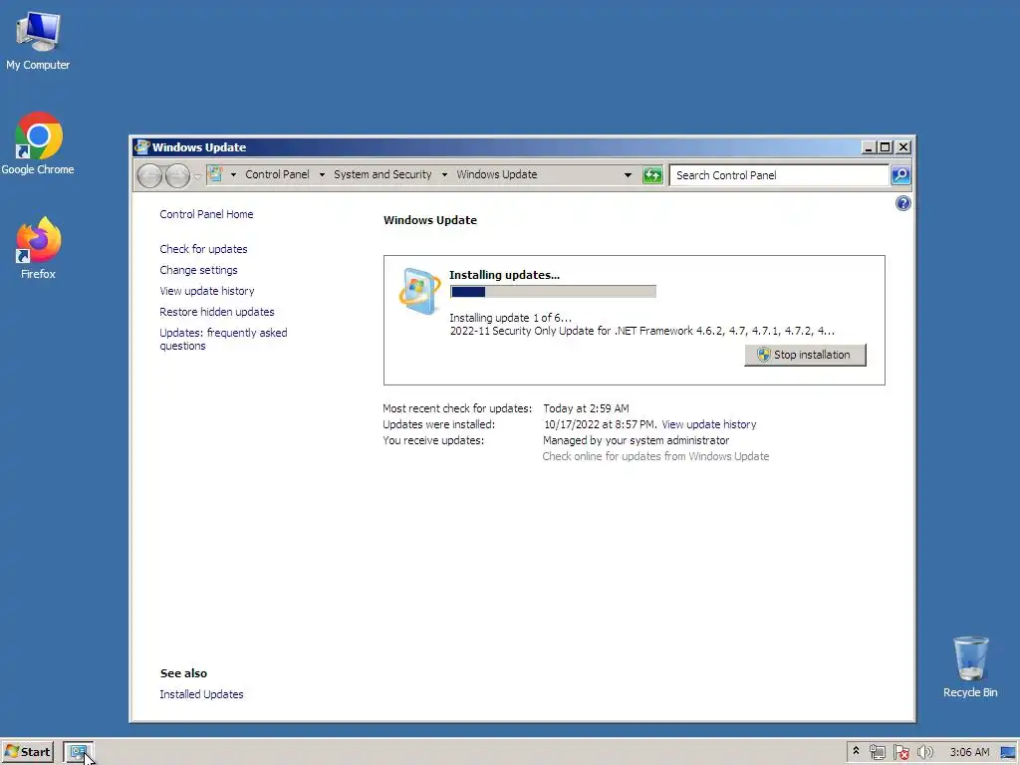The image size is (1020, 765).
Task: Click the volume speaker tray icon
Action: [x=925, y=752]
